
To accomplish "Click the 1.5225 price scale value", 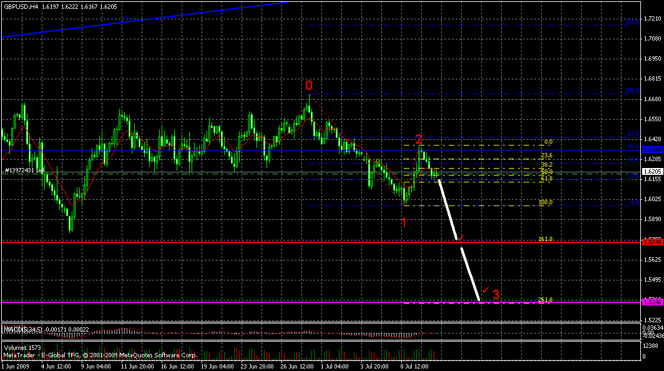I will tap(653, 320).
